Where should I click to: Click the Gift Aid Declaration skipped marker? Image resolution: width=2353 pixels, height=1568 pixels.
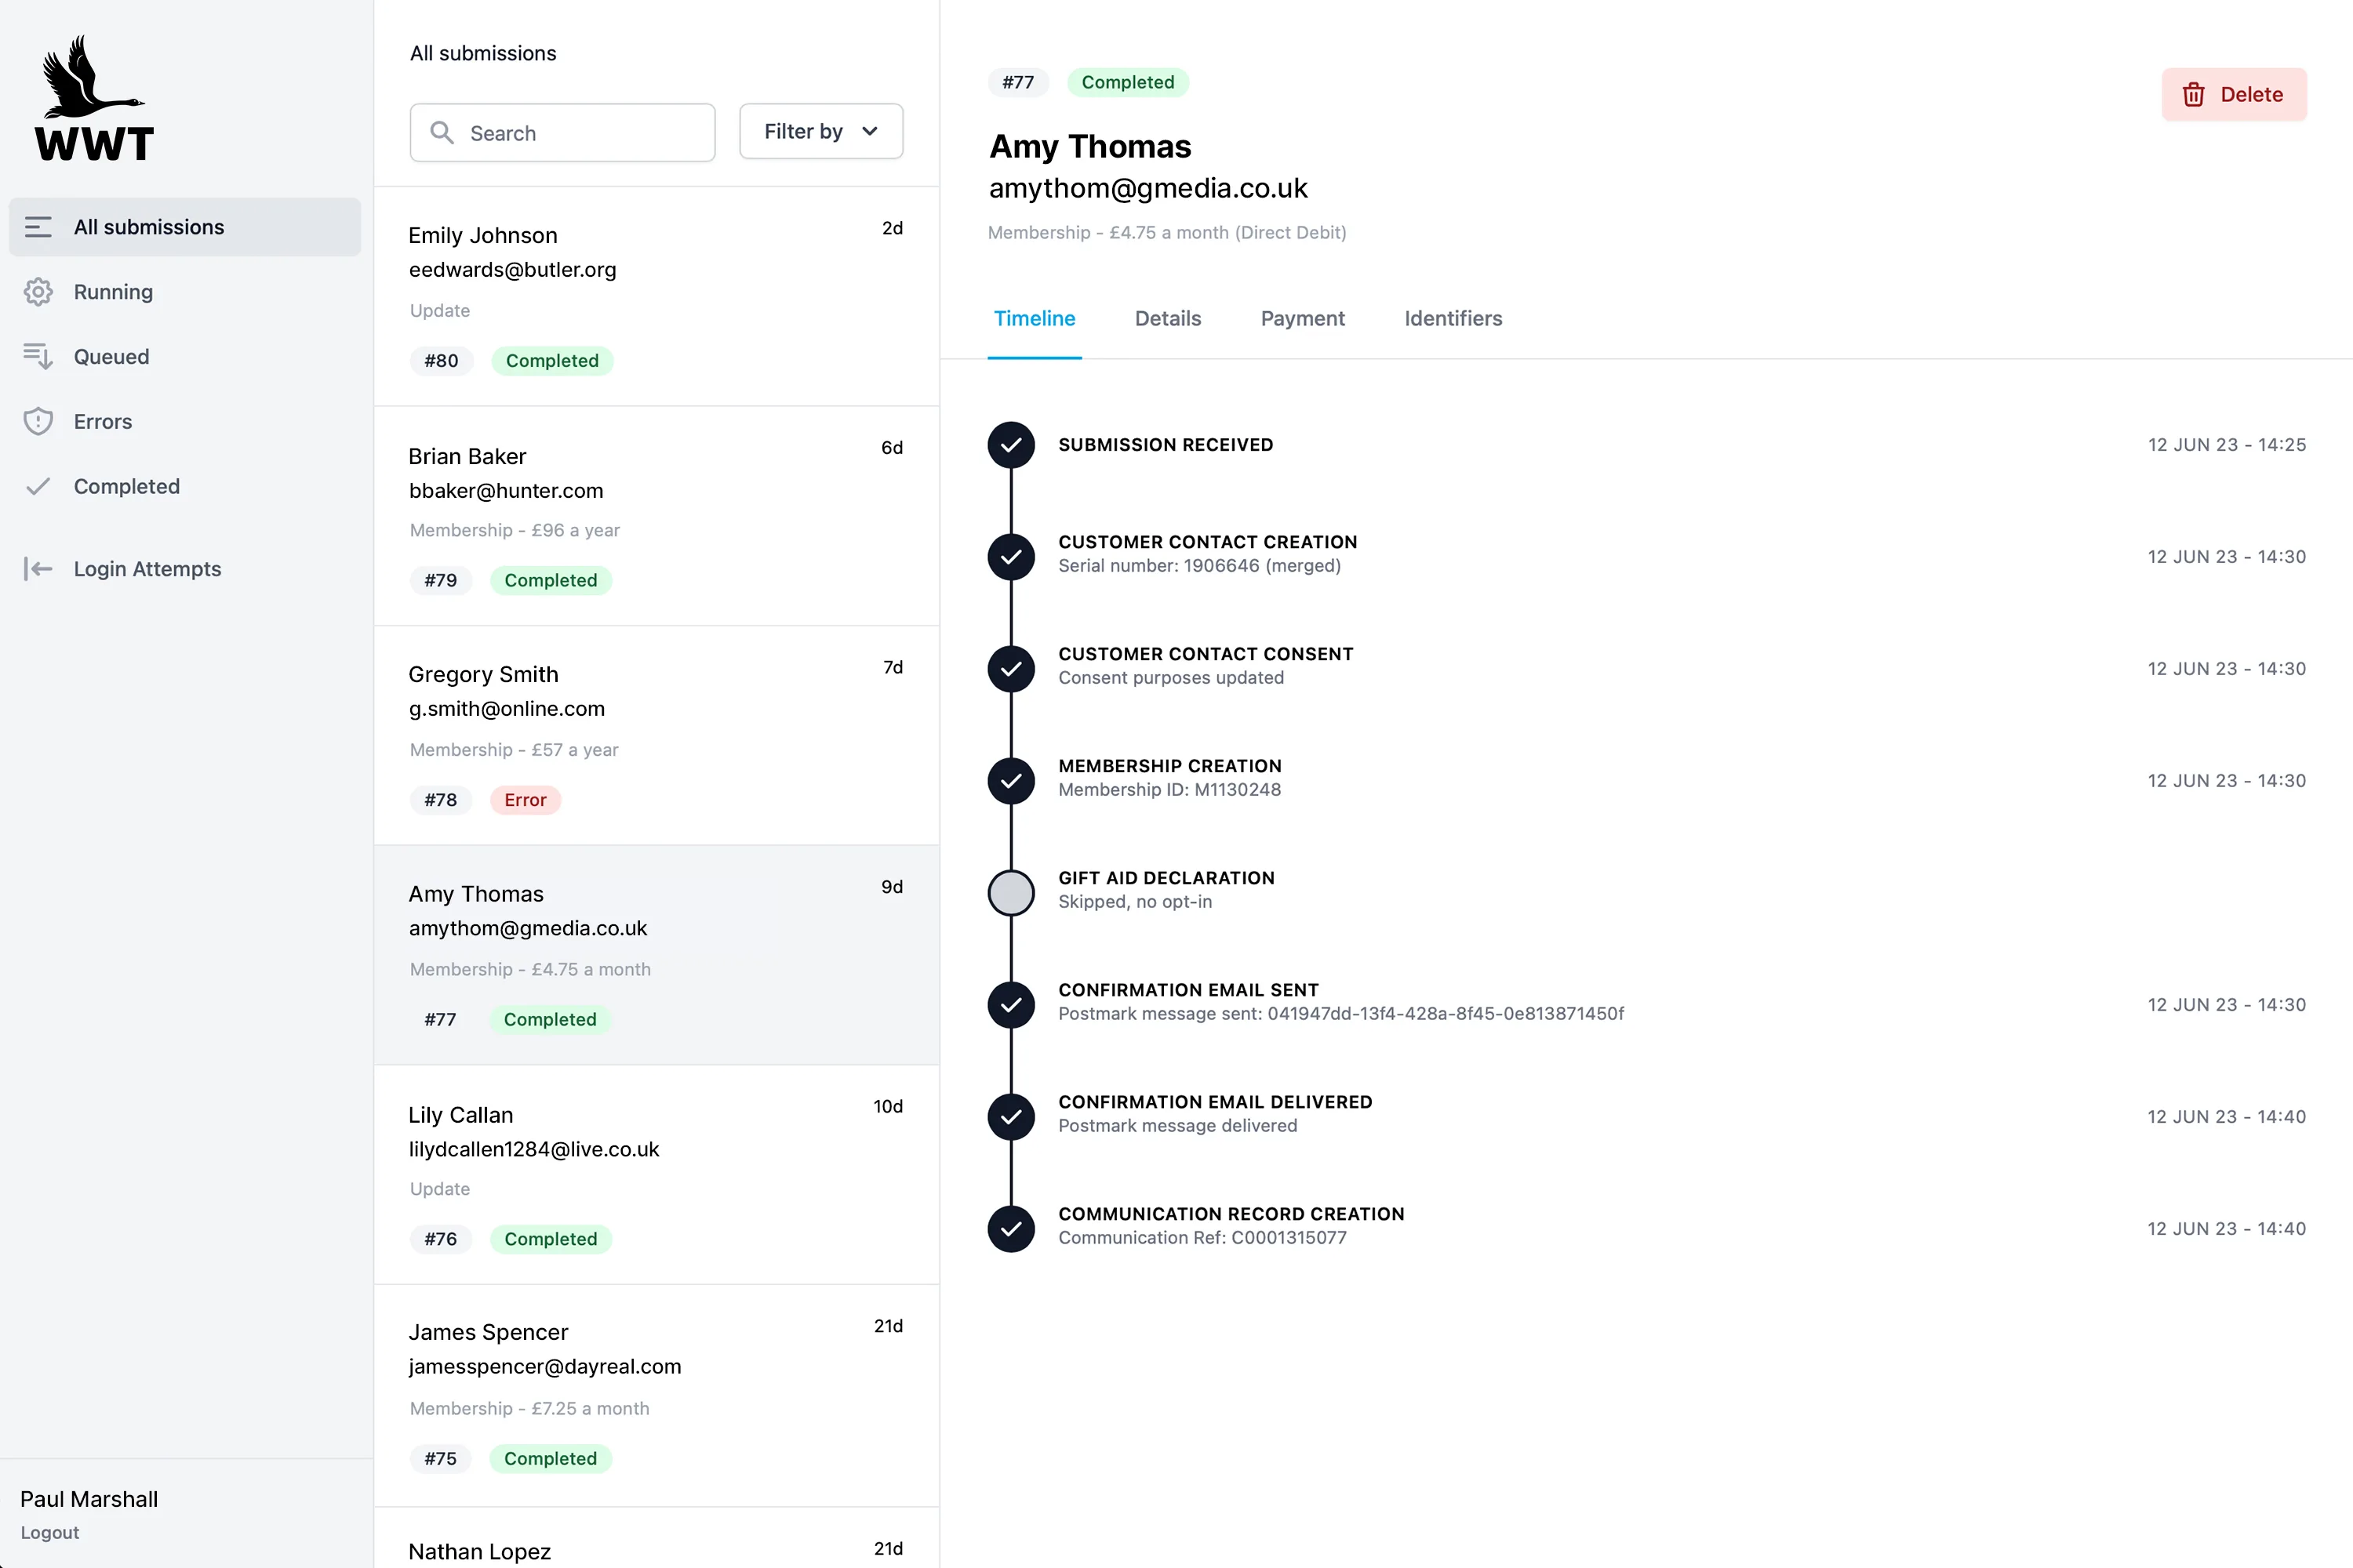[x=1012, y=892]
